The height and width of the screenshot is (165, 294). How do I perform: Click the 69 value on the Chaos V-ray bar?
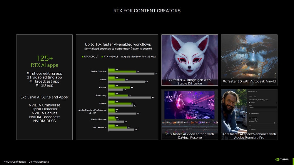tap(153, 98)
